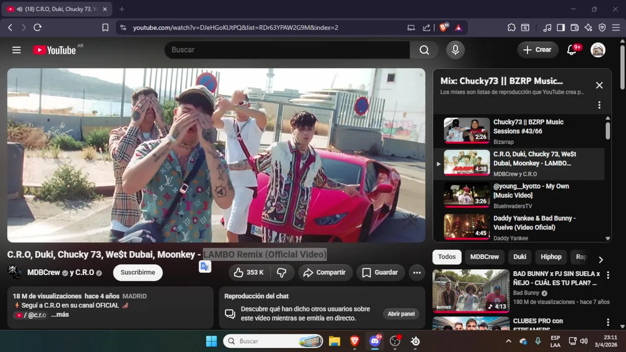Show hidden system tray icons
Screen dimensions: 626x352
[x=508, y=341]
